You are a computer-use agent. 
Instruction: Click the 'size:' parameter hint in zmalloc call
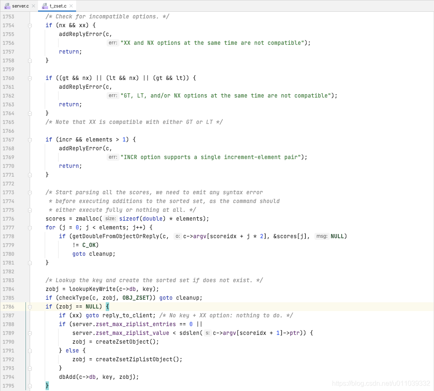coord(110,219)
